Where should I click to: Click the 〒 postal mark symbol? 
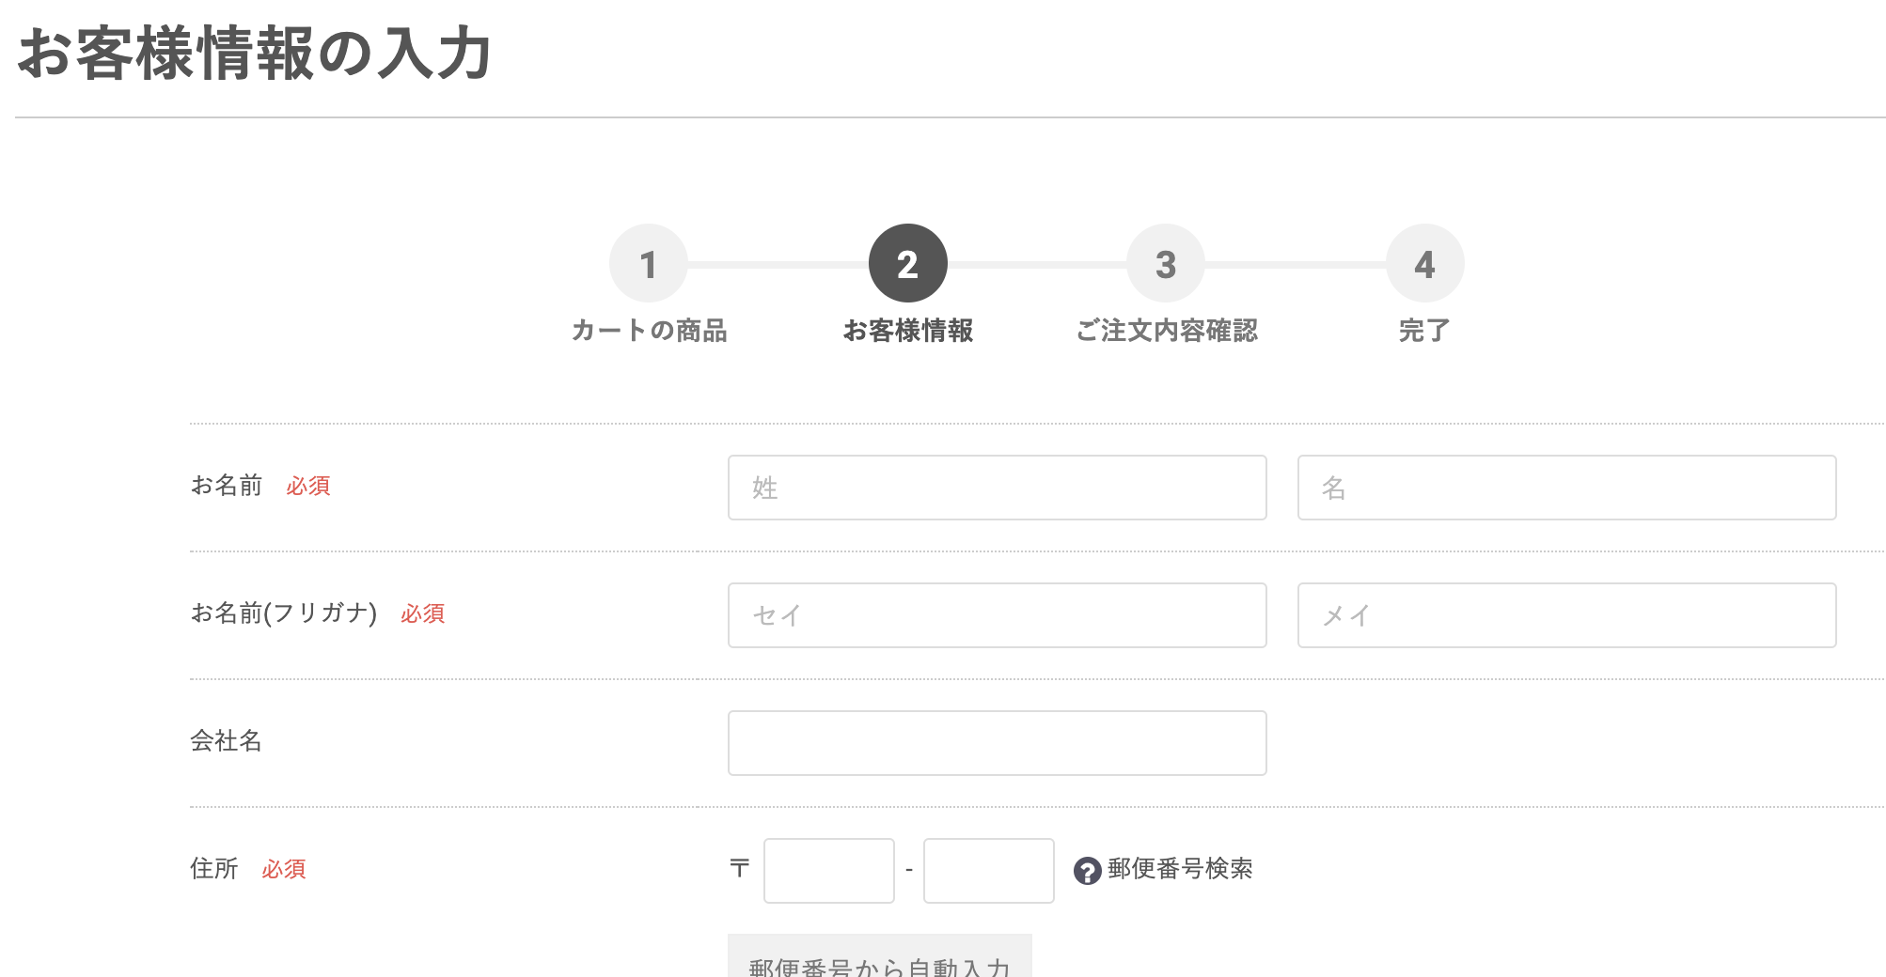click(x=740, y=869)
